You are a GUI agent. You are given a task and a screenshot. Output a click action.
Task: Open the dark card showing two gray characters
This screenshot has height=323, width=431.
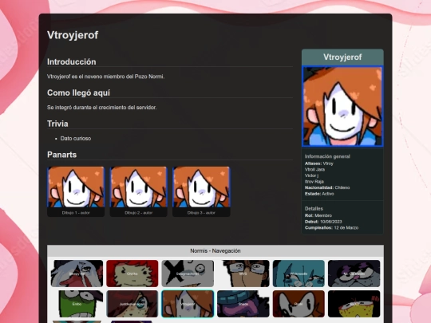click(x=354, y=274)
